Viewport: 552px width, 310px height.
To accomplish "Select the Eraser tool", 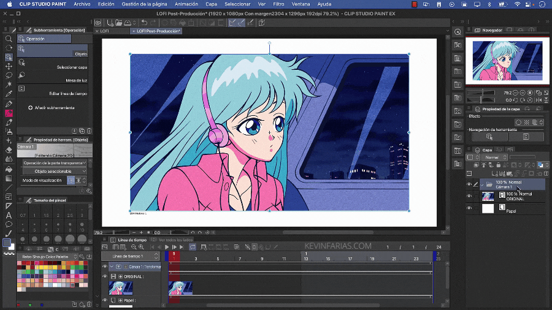I will tap(9, 149).
